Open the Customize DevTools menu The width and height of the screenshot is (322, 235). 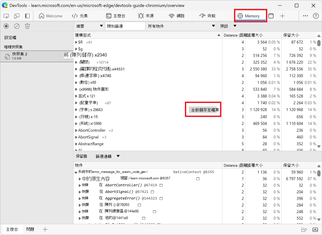click(305, 16)
